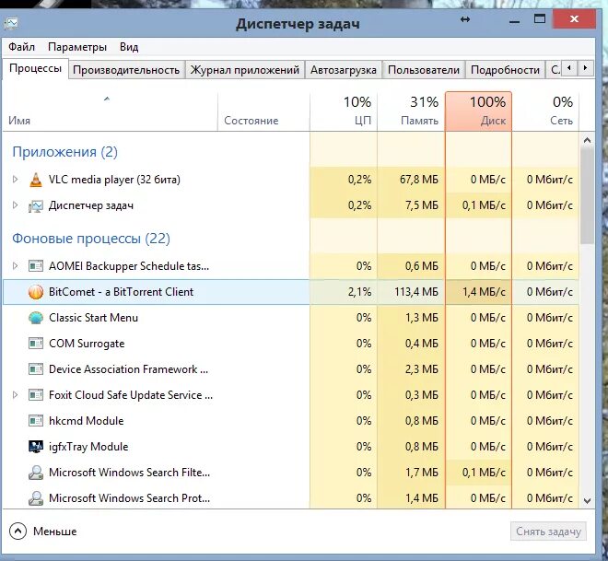Open the Параметры menu

[x=77, y=47]
